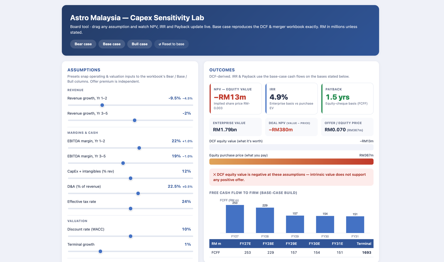This screenshot has height=262, width=444.
Task: Click the 10% WACC value
Action: tap(187, 229)
